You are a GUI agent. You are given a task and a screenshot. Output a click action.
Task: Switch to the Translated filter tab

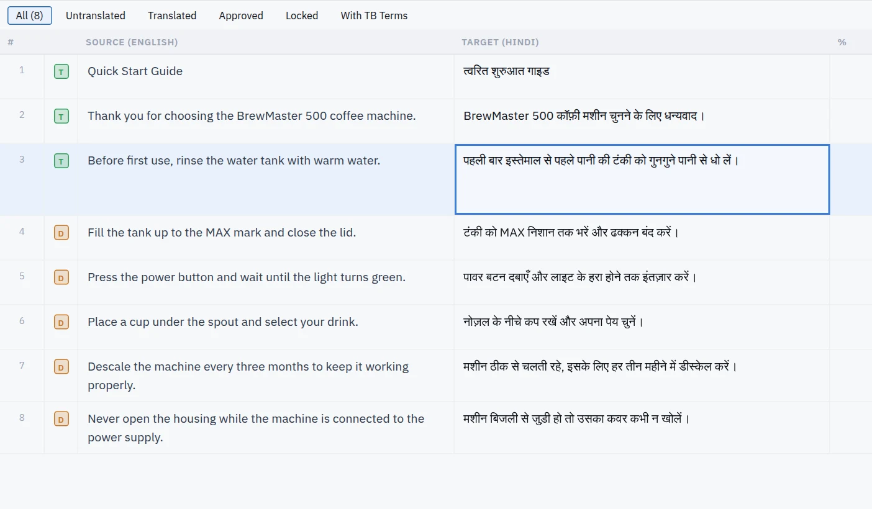tap(172, 16)
